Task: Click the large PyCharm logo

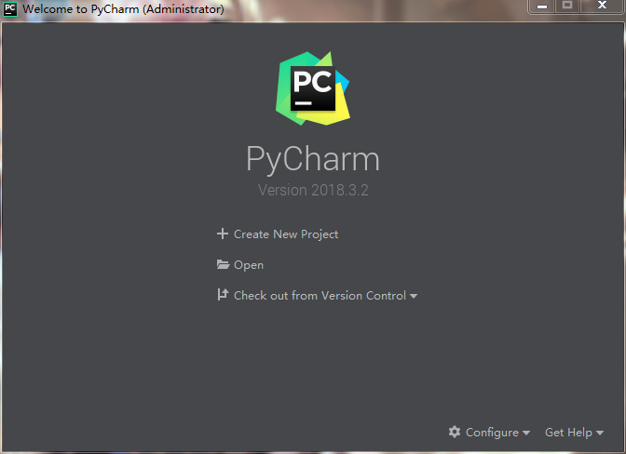Action: [x=313, y=88]
